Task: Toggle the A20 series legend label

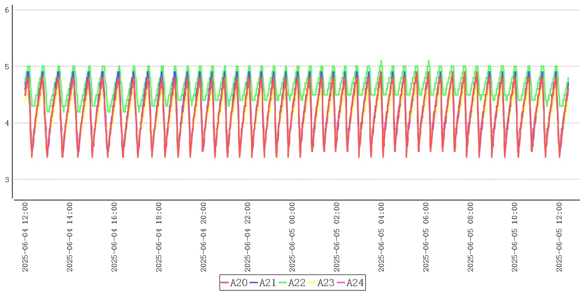Action: tap(239, 283)
